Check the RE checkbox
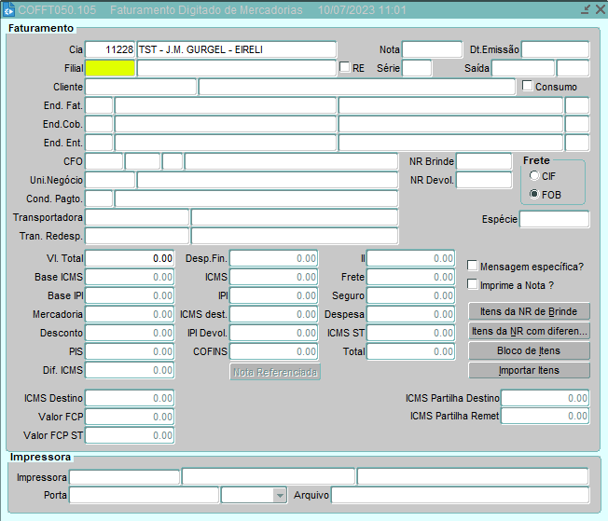Screen dimensions: 608x521 coord(345,68)
